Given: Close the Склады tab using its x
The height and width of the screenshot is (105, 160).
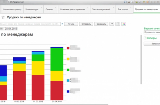Looking at the screenshot, I should tap(56, 8).
